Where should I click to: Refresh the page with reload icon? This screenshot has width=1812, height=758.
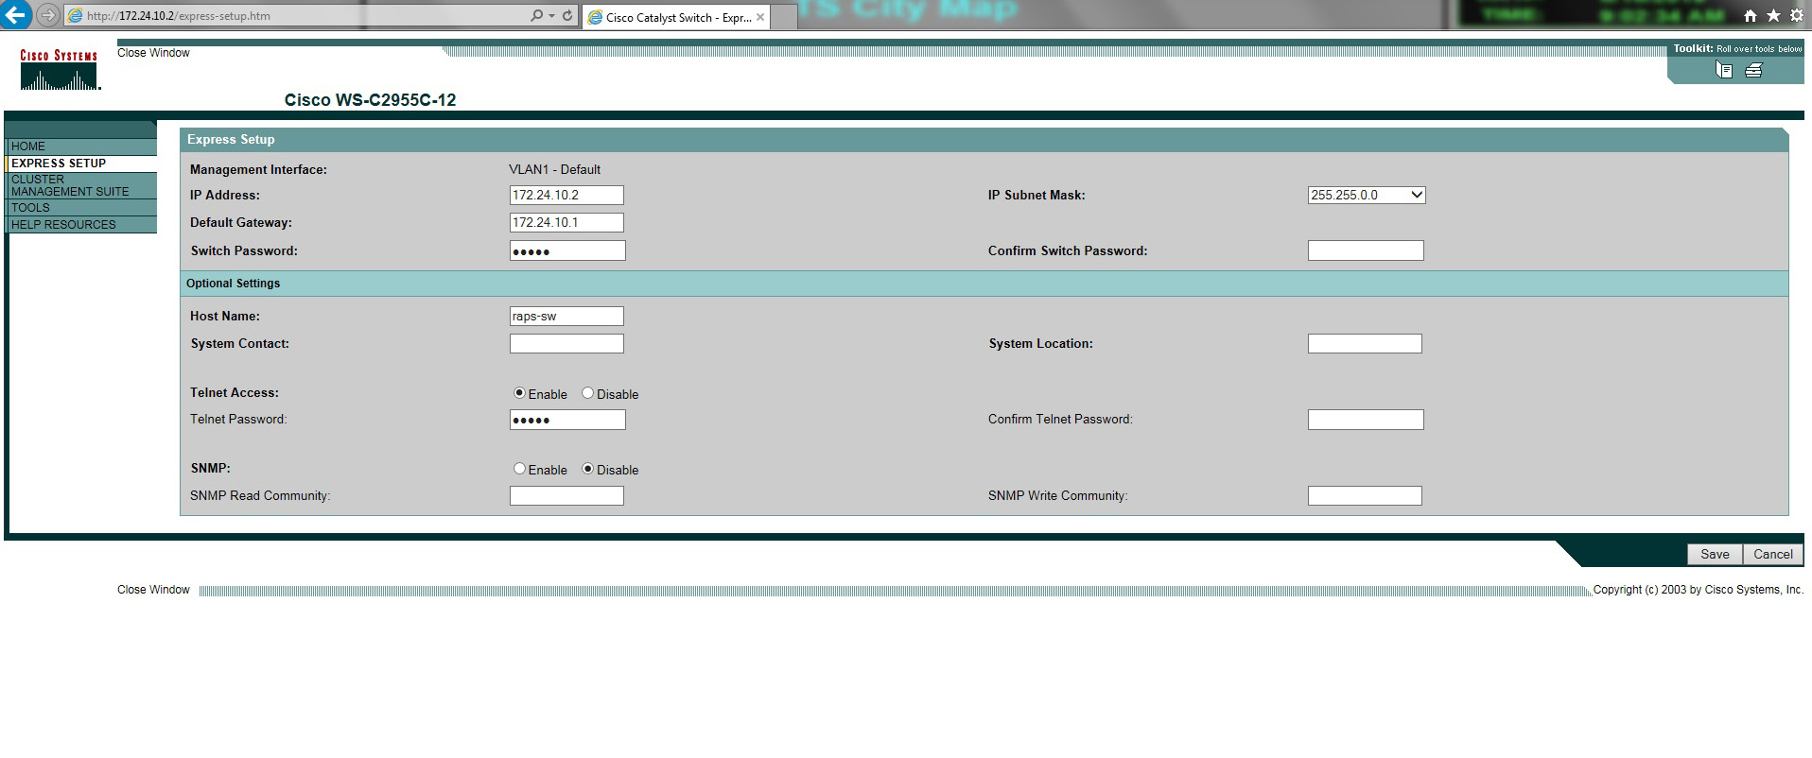567,16
